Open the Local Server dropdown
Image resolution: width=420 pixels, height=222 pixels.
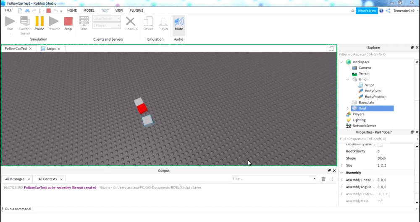coord(107,18)
